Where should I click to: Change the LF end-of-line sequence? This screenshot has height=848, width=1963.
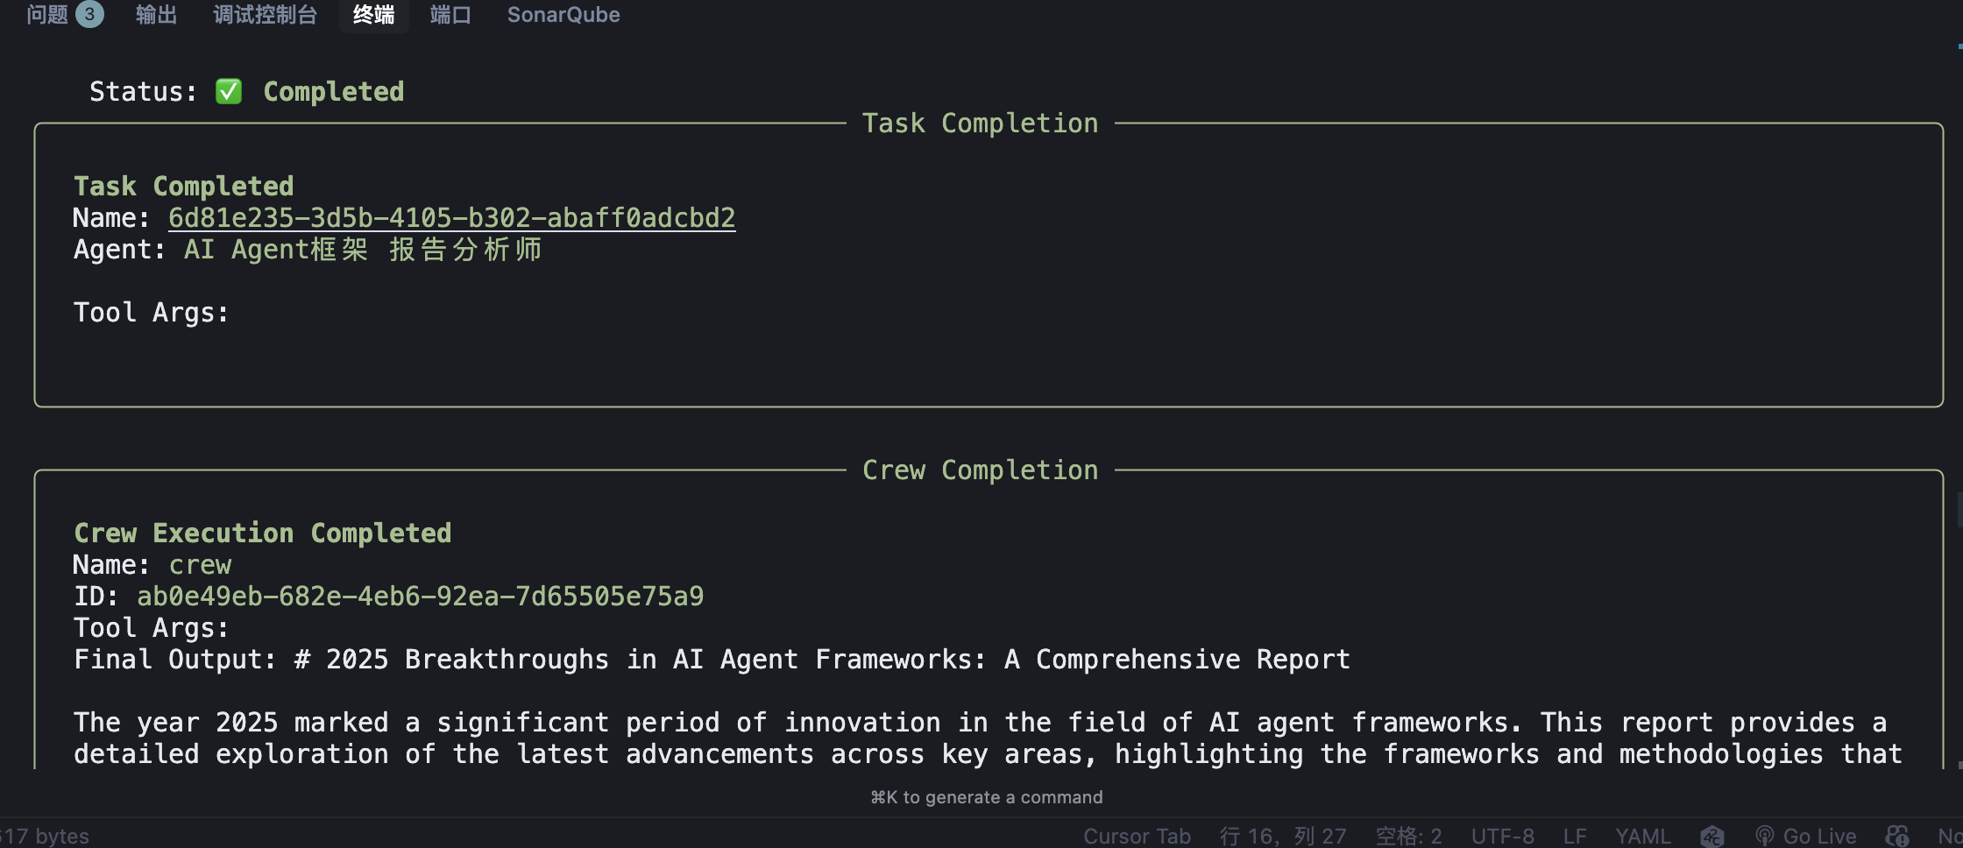pyautogui.click(x=1575, y=836)
